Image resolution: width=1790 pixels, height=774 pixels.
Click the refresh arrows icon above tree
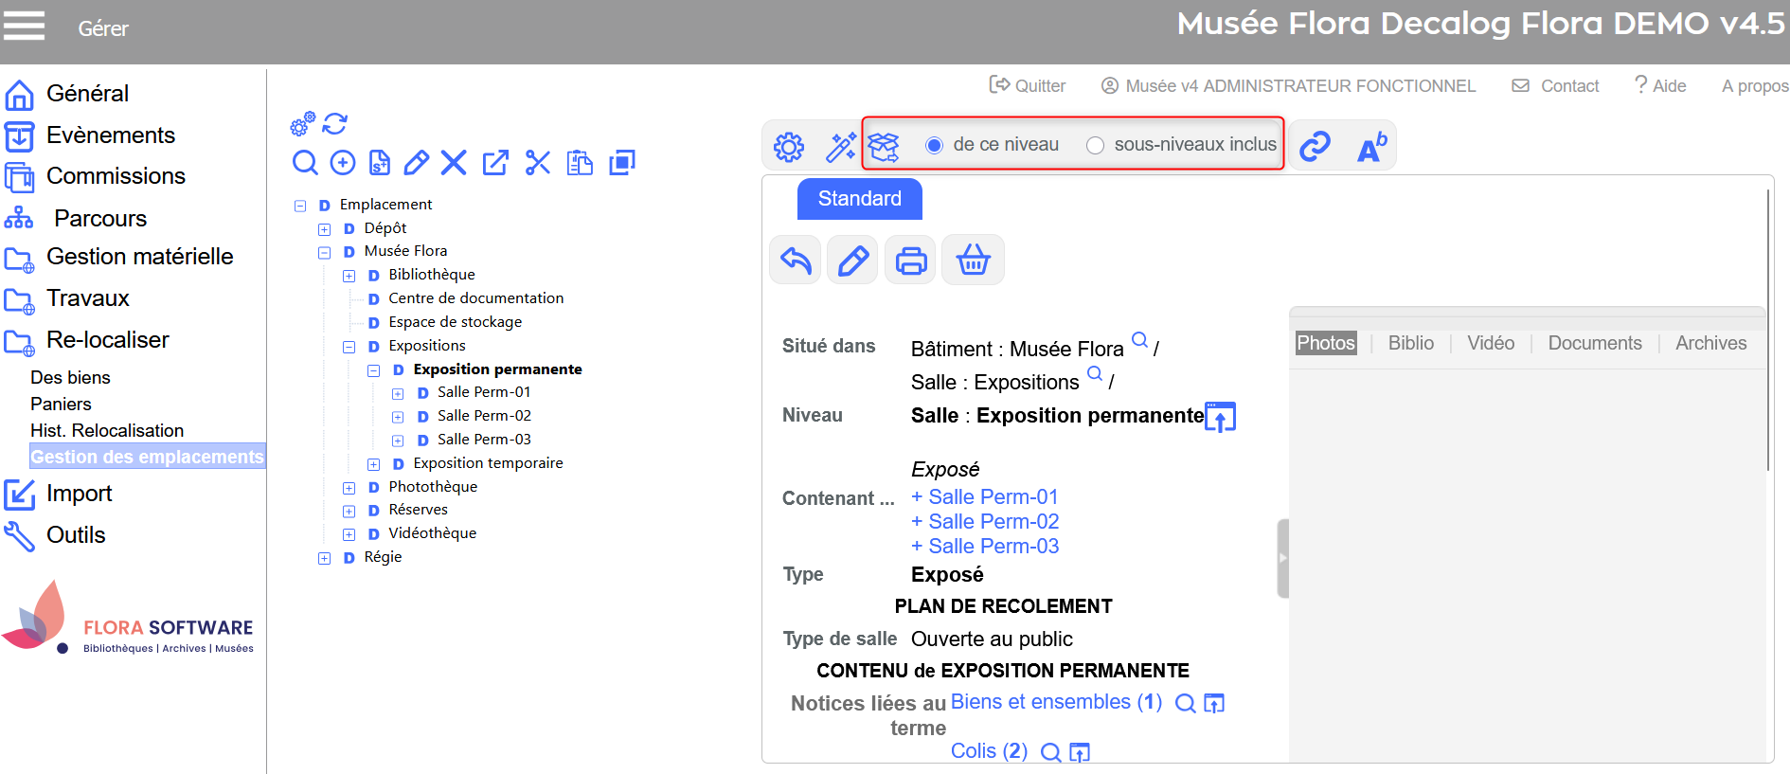click(x=335, y=123)
